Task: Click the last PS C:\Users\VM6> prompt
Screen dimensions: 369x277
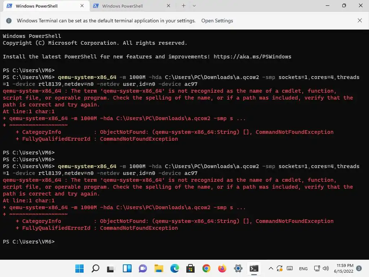Action: (29, 242)
